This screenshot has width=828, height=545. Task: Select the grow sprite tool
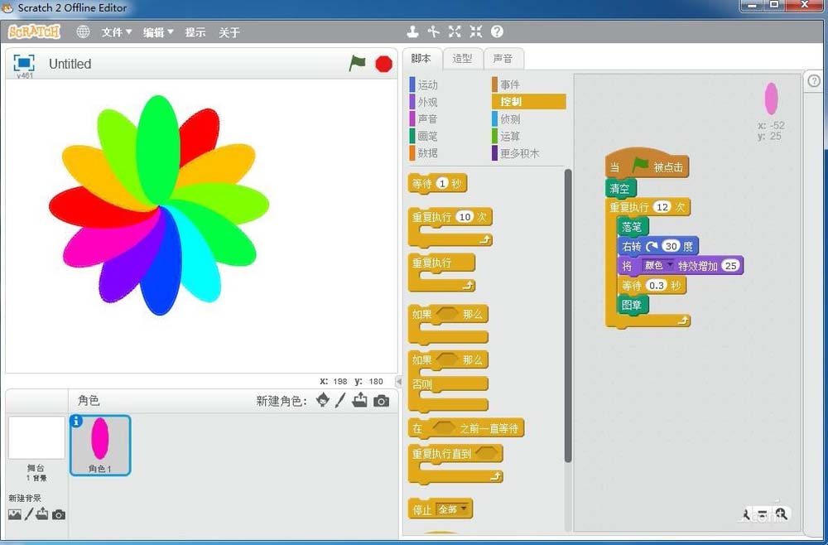(455, 31)
